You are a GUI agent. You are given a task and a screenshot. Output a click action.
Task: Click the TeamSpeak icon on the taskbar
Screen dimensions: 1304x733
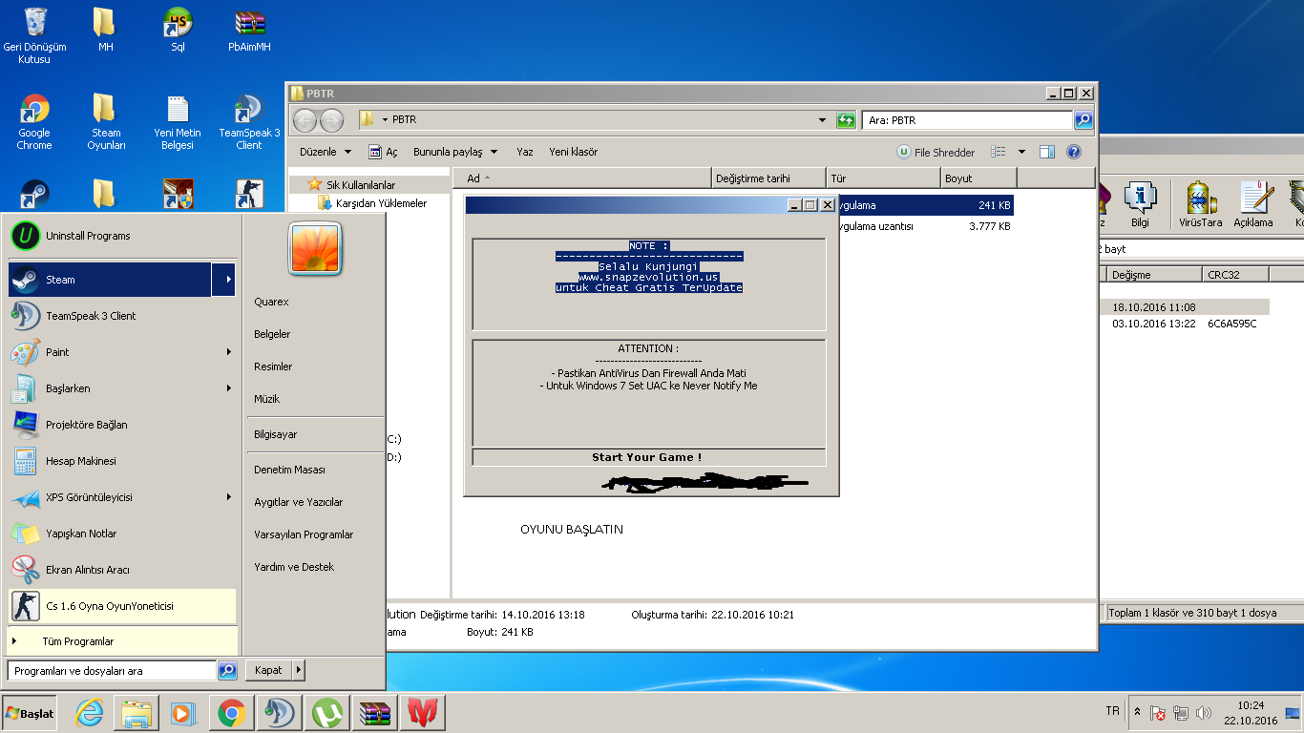coord(280,713)
